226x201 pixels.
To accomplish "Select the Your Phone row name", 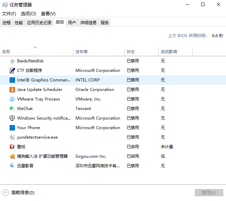I will (x=28, y=128).
